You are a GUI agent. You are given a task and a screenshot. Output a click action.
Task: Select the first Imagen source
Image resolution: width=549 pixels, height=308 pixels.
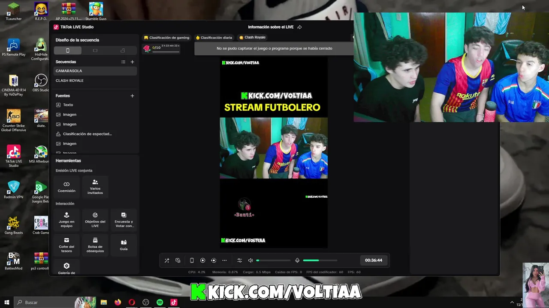95,115
